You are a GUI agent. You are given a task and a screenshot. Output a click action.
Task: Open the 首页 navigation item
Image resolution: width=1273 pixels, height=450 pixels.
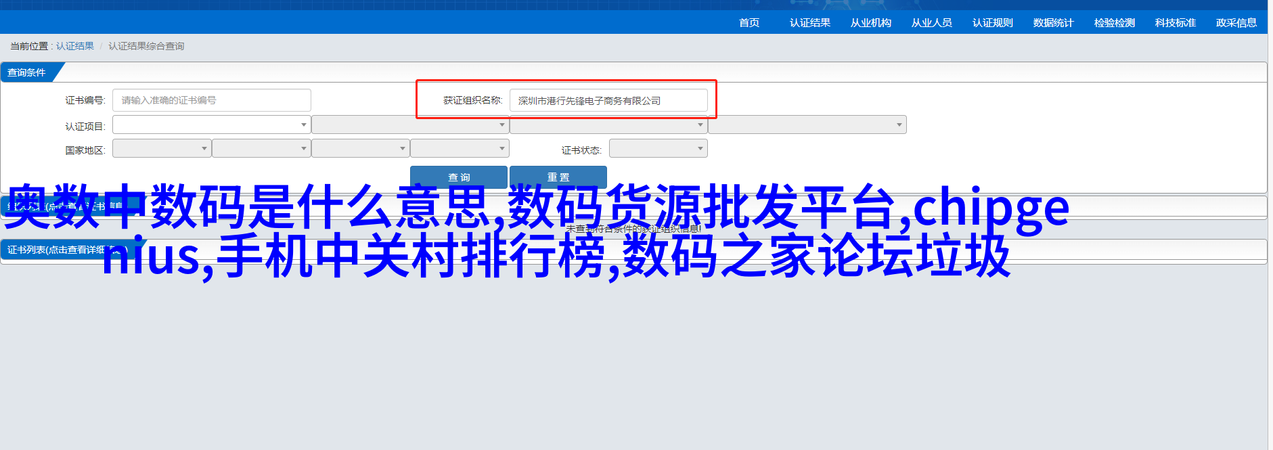749,23
